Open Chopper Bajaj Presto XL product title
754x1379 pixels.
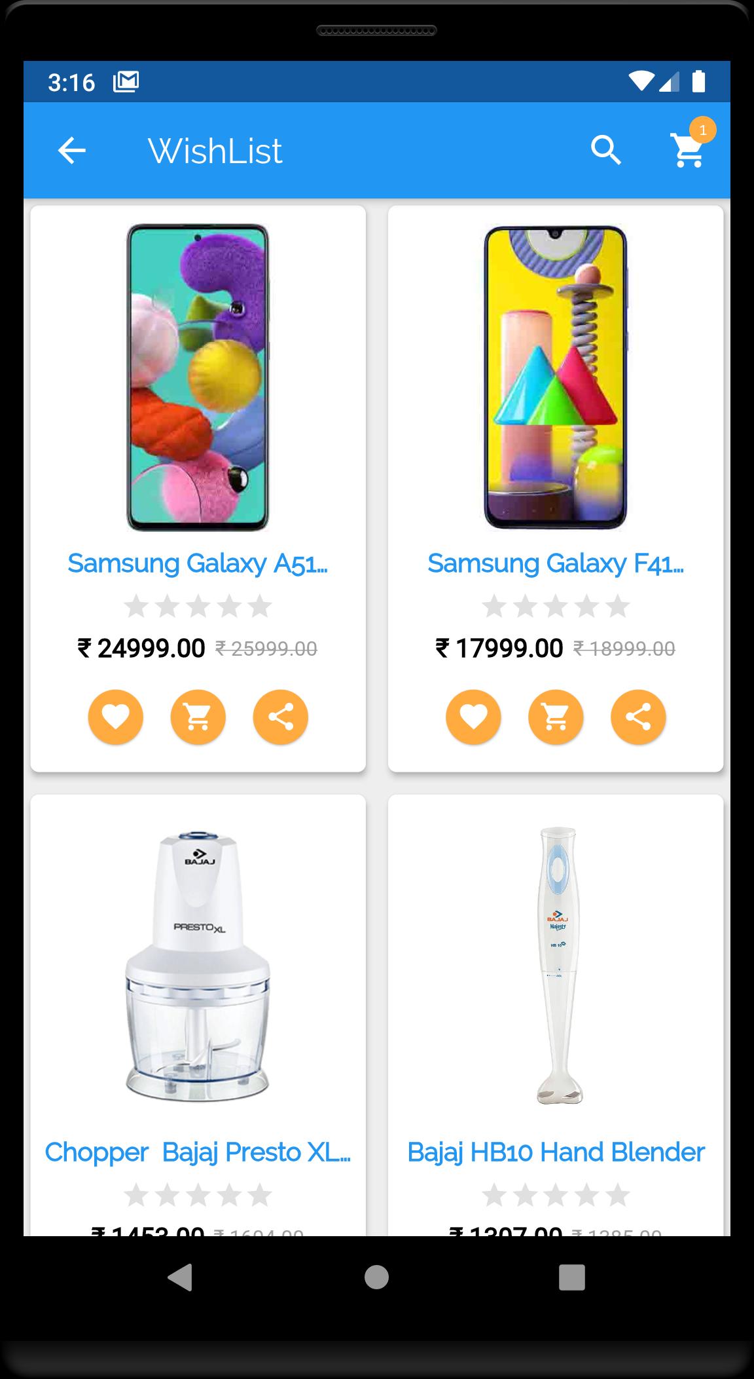coord(198,1152)
